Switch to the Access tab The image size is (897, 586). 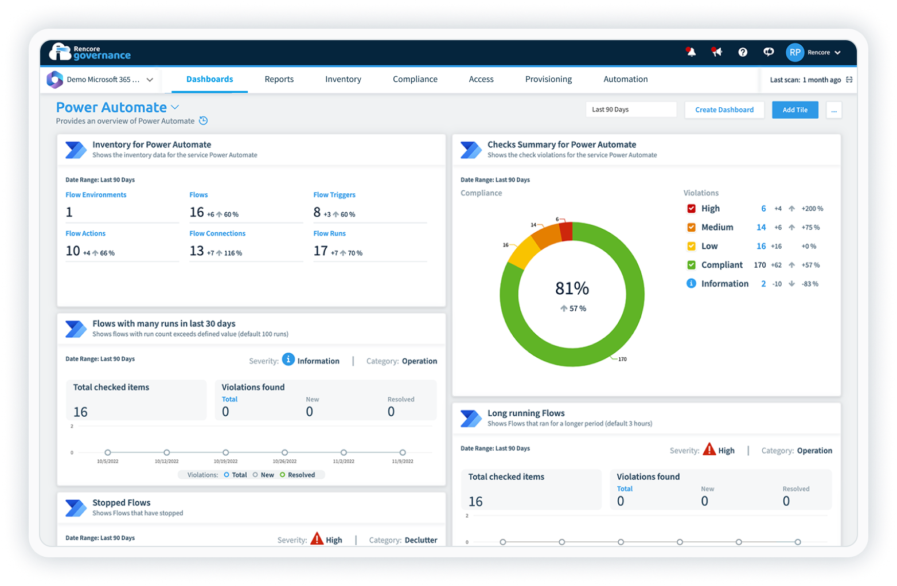coord(481,79)
